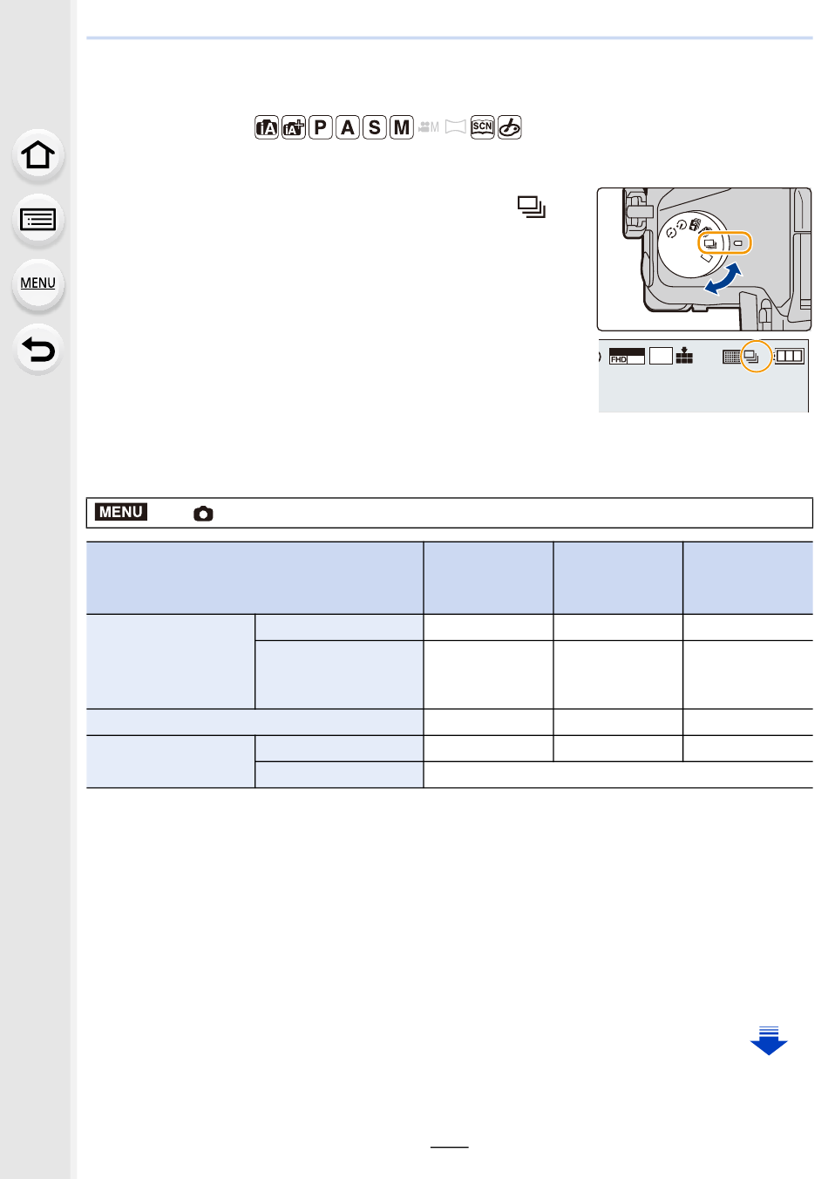Click the camera Rec menu icon

(203, 514)
